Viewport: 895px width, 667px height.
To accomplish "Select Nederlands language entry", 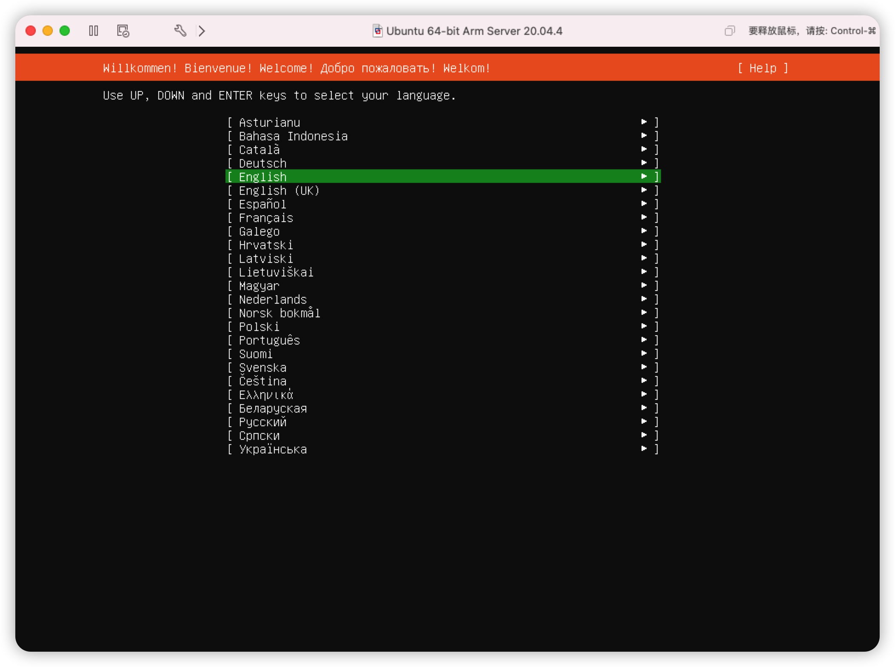I will (x=443, y=299).
